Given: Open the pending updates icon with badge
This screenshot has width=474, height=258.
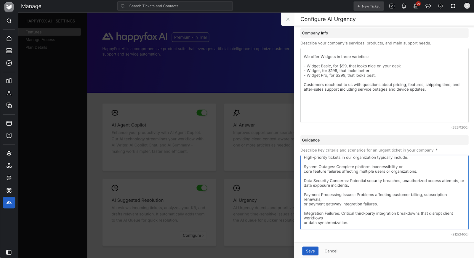Looking at the screenshot, I should [416, 6].
